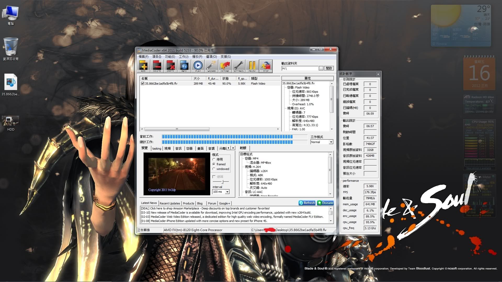Toggle the 遠端 checkbox
This screenshot has height=282, width=502.
[x=214, y=177]
